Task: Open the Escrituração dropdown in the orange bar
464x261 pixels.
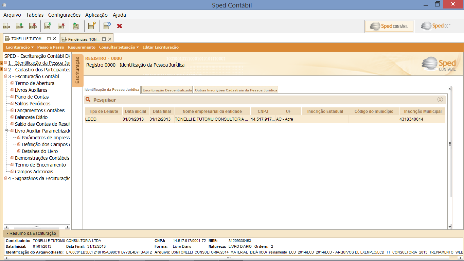Action: [20, 47]
